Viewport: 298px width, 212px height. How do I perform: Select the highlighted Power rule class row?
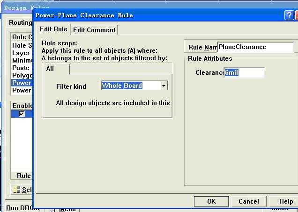[x=22, y=83]
